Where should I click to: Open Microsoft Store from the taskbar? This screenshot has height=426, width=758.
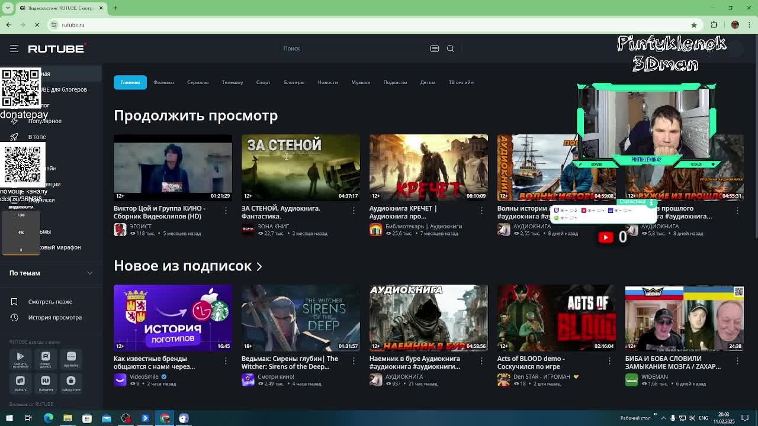coord(87,418)
